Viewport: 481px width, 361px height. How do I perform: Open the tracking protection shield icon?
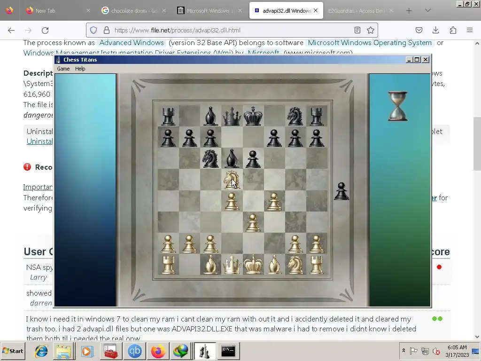[93, 30]
